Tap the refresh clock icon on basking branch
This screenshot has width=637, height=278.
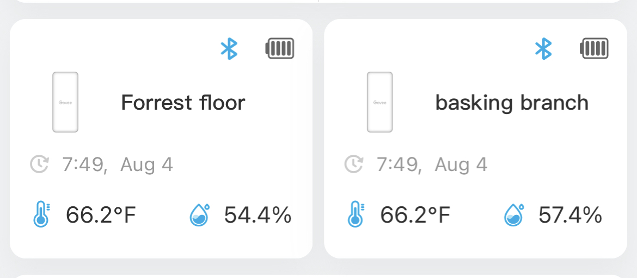(x=354, y=165)
